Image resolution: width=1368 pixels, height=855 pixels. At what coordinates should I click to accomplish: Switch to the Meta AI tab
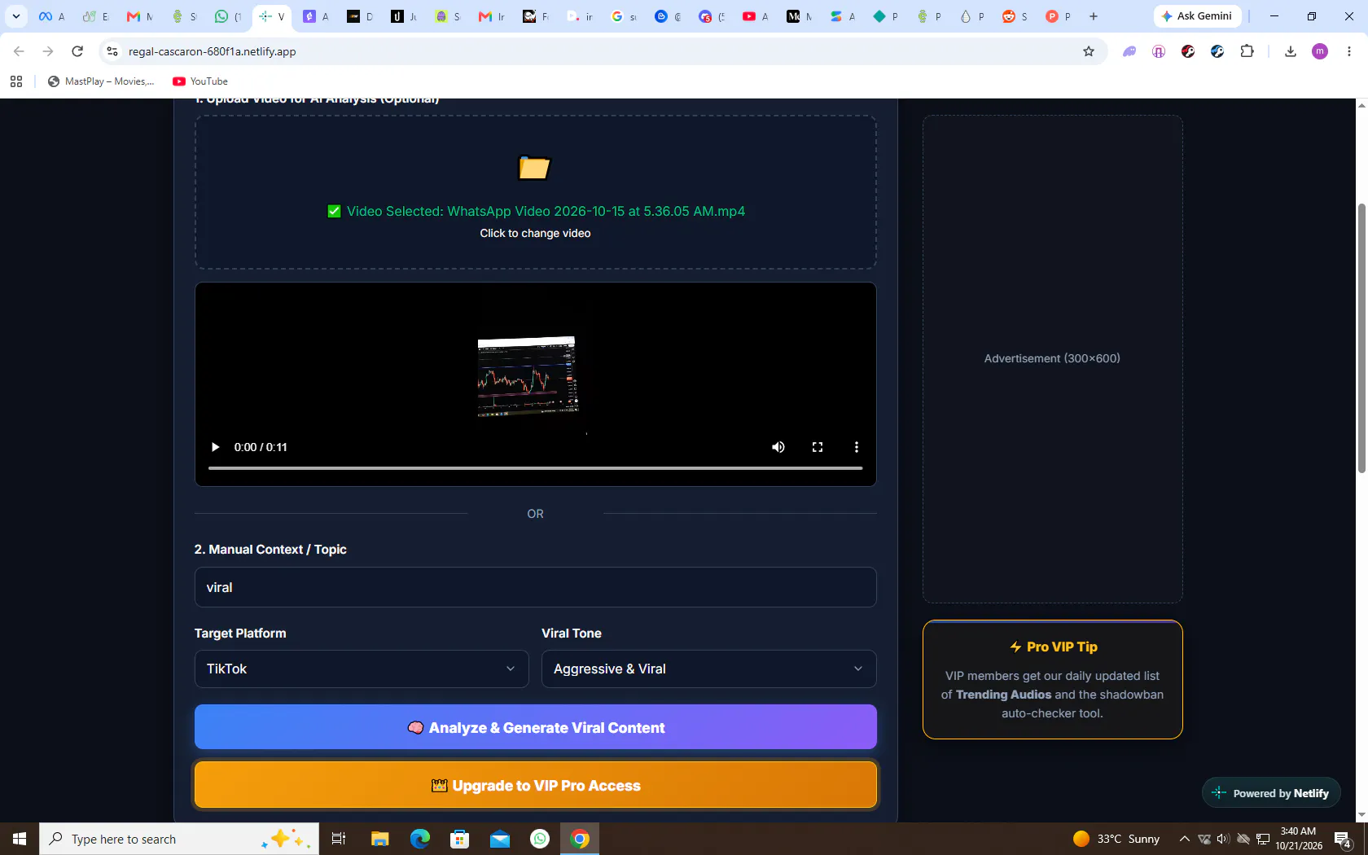tap(52, 16)
